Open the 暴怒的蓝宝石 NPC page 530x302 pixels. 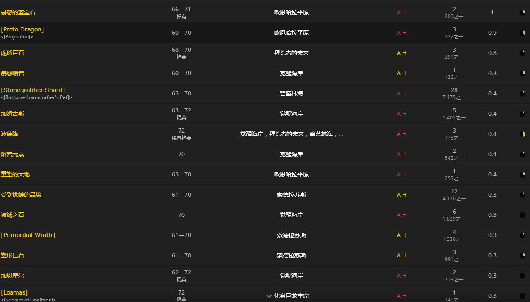coord(18,12)
